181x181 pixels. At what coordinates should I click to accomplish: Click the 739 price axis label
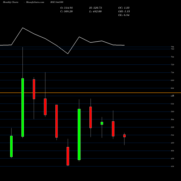[172, 65]
